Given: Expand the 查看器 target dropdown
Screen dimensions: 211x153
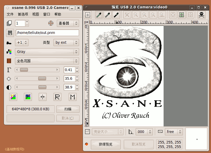Looking at the screenshot, I should [68, 23].
